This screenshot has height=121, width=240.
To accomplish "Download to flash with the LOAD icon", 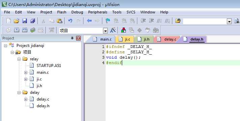I will 52,30.
